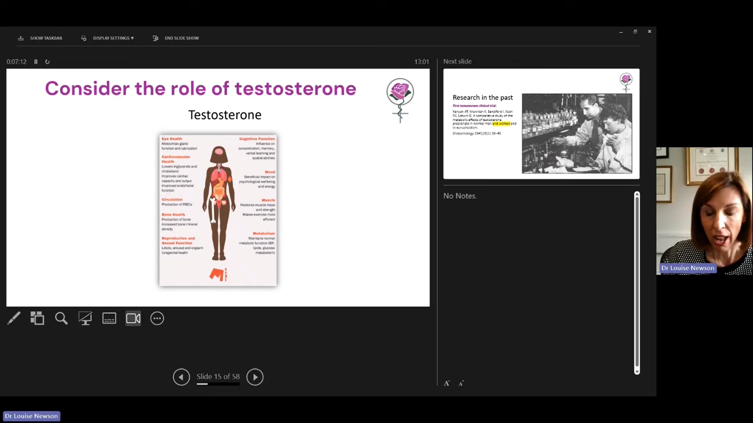Click the scrollbar down arrow in notes
753x423 pixels.
click(x=637, y=372)
